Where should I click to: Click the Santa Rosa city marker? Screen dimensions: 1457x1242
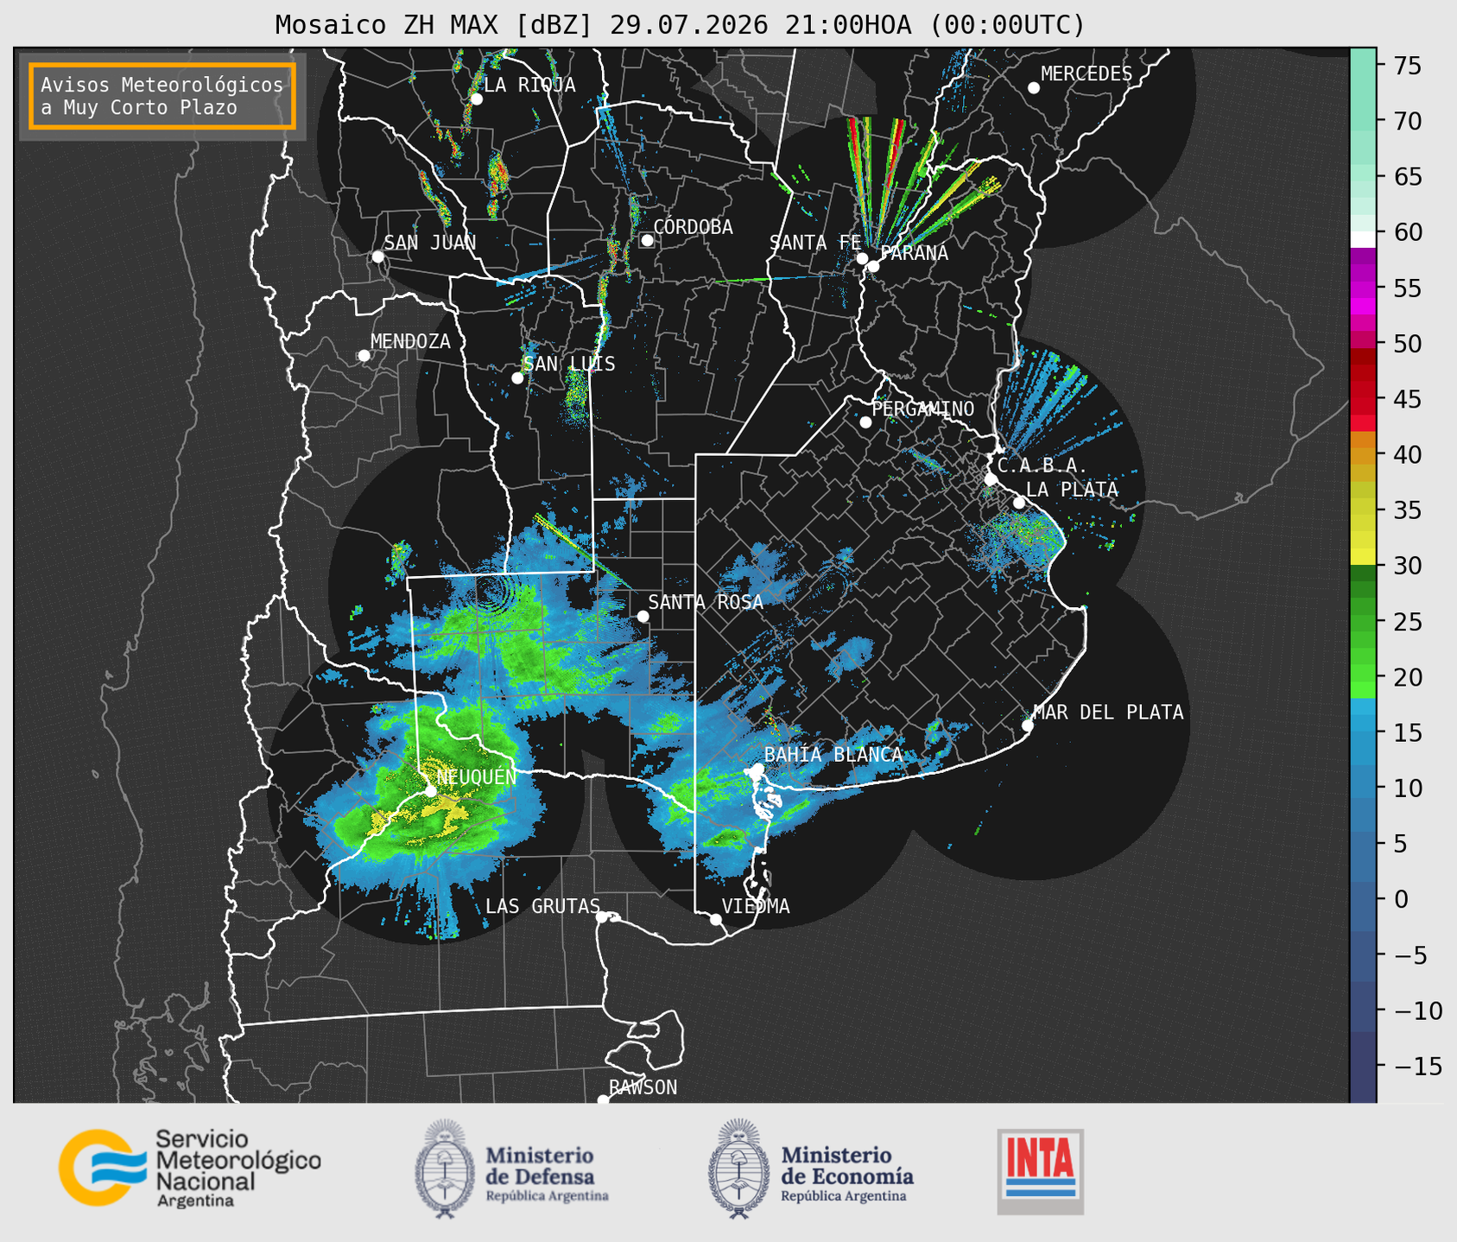pyautogui.click(x=643, y=616)
